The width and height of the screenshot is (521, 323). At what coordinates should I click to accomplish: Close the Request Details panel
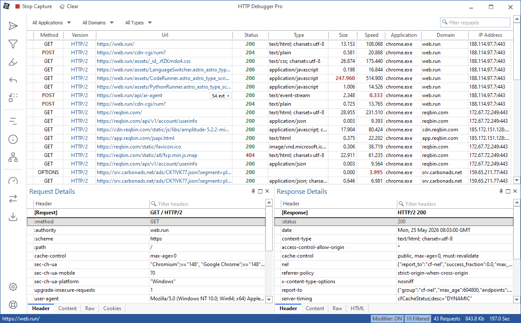[x=267, y=192]
